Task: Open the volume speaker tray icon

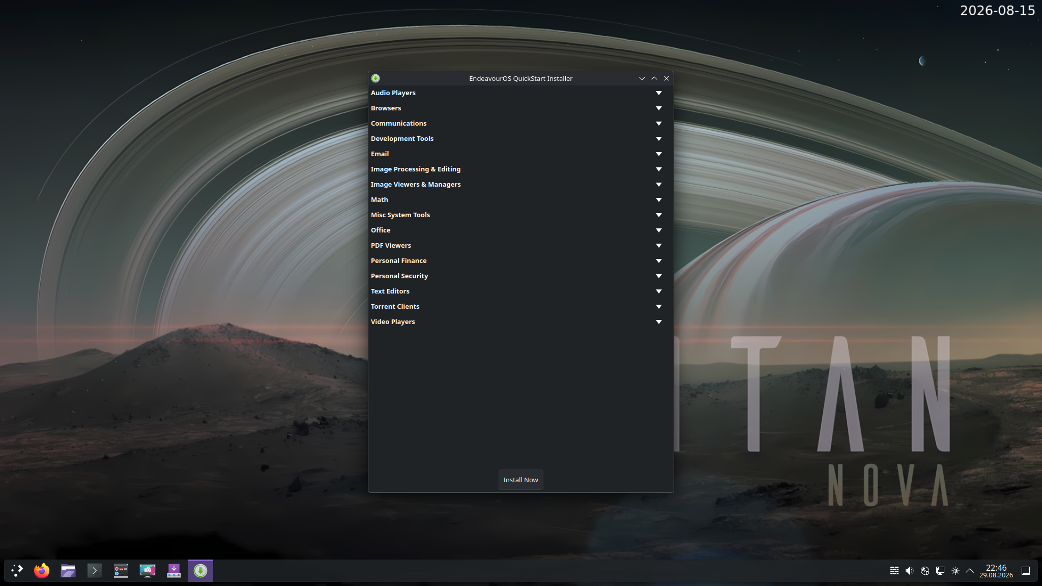Action: 910,571
